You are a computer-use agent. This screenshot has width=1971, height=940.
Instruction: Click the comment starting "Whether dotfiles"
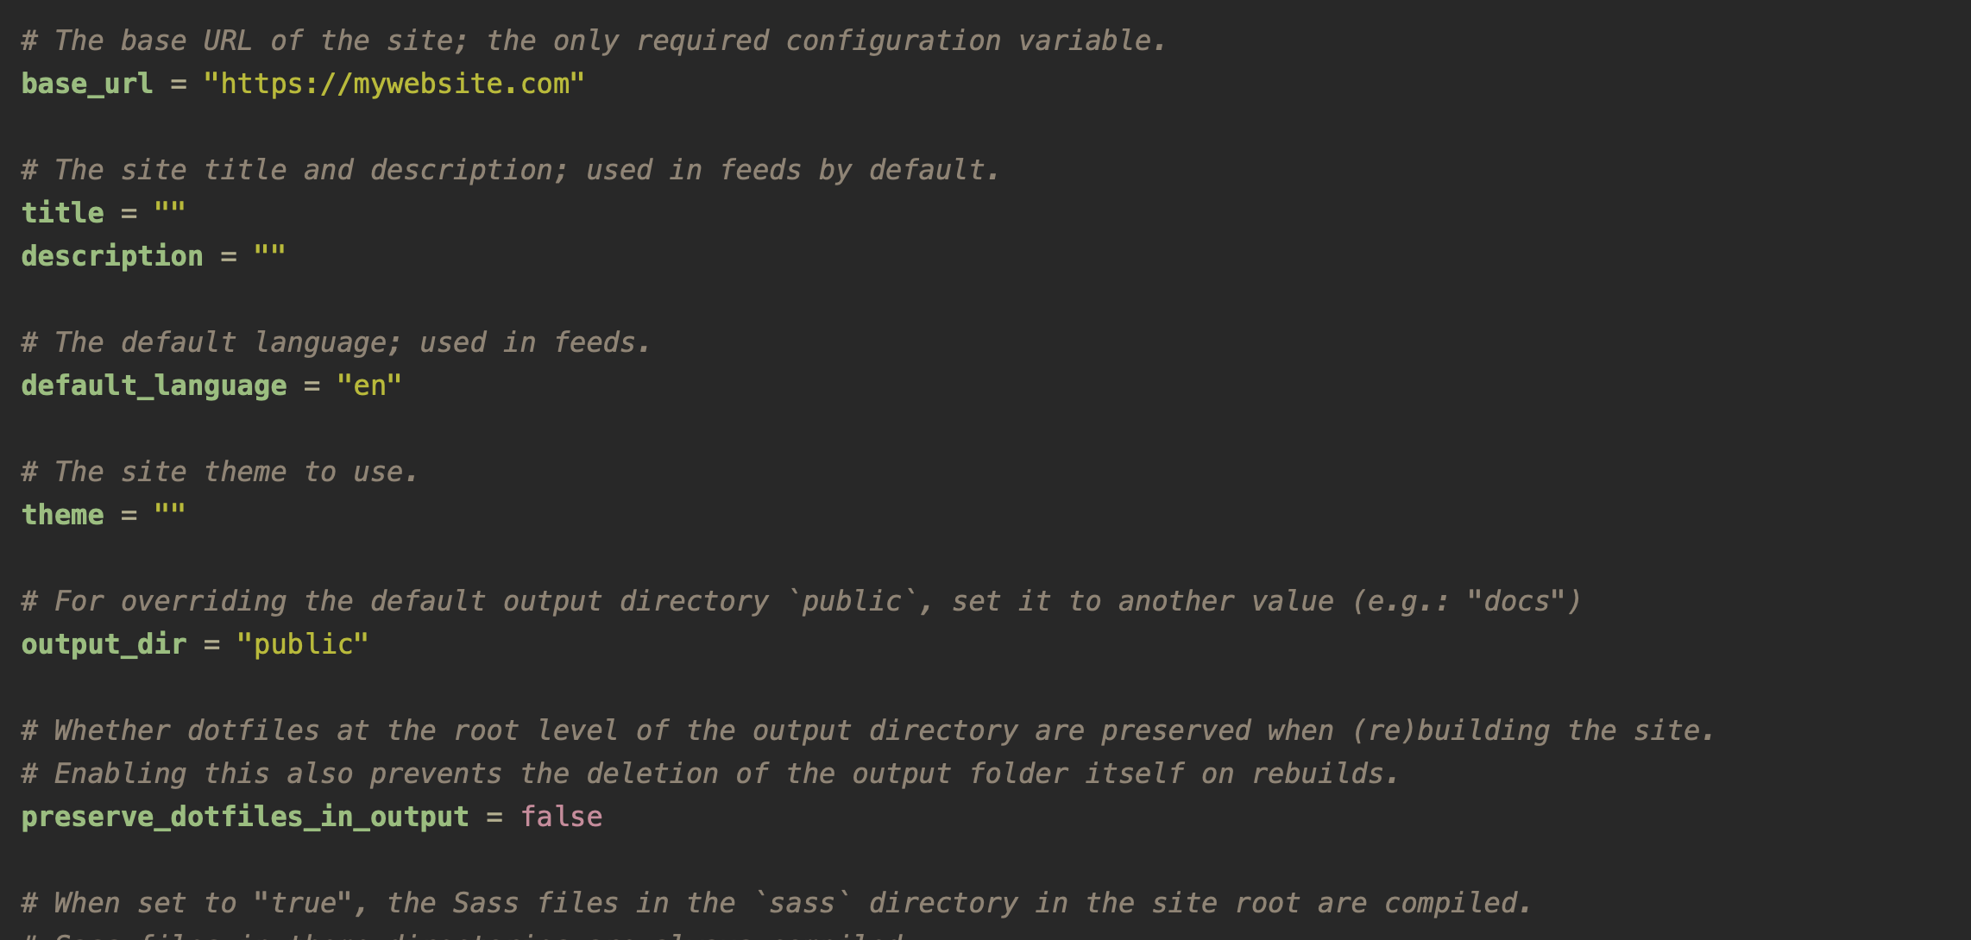[868, 730]
